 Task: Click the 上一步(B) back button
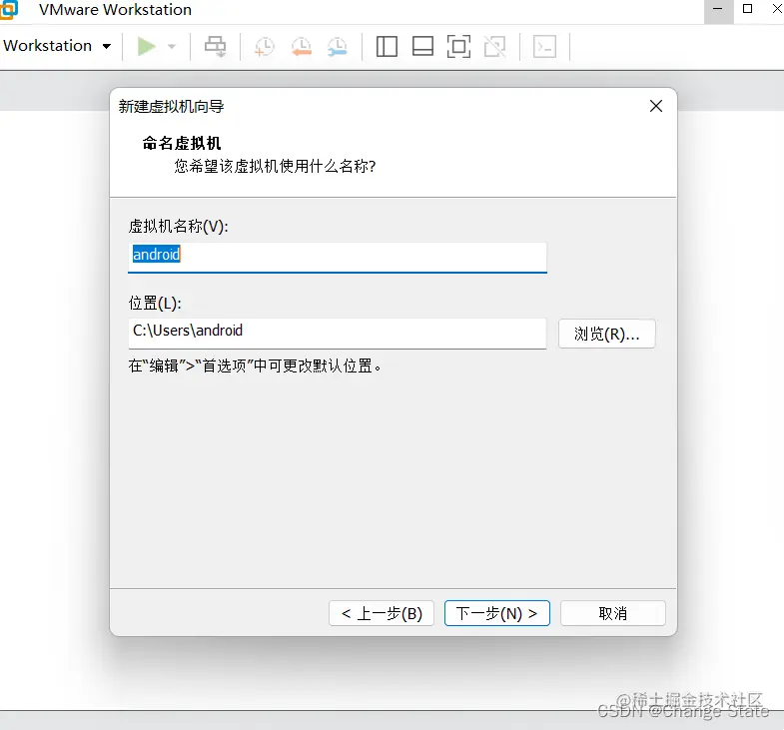tap(381, 613)
